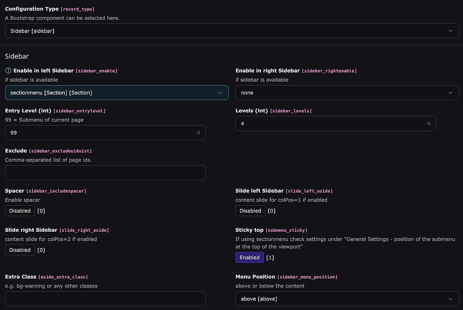Focus the Extra Class input field

pos(105,299)
